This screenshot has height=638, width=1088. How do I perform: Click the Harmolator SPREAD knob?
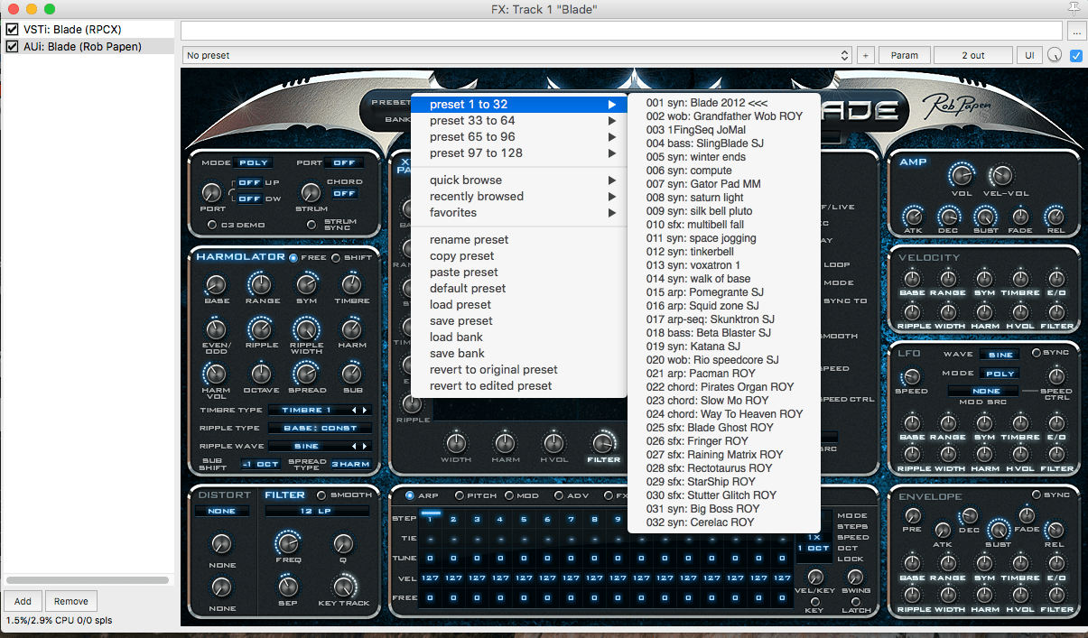(307, 373)
